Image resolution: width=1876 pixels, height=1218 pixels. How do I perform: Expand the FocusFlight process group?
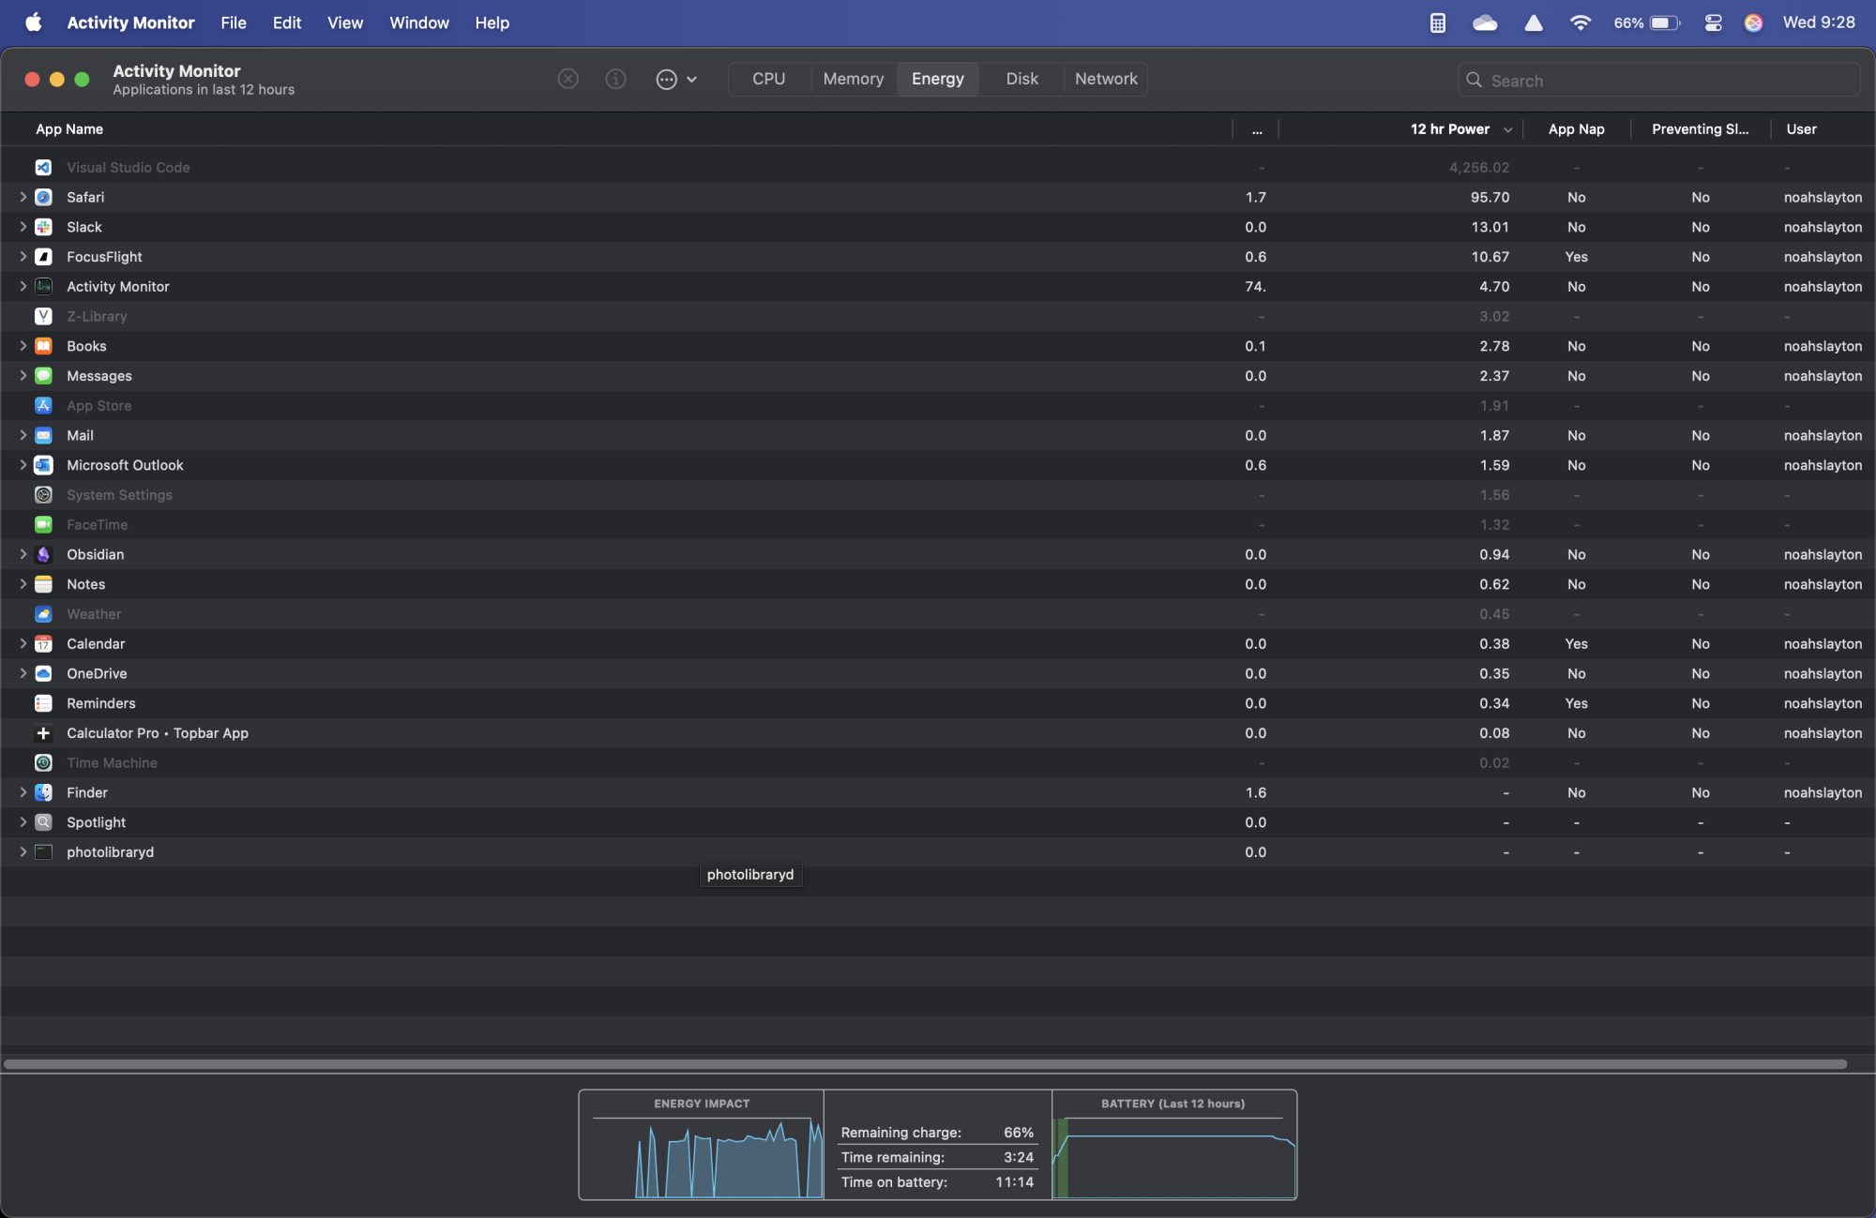click(23, 257)
